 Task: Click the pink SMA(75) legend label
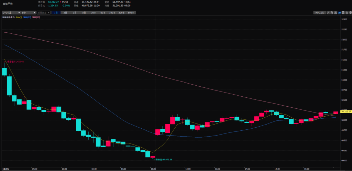[x=36, y=17]
